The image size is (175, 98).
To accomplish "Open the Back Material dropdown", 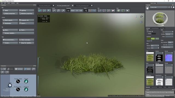I will tap(155, 45).
